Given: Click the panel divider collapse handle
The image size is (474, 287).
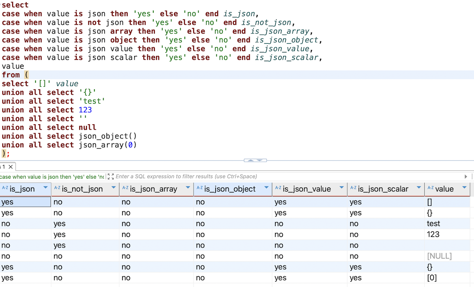Looking at the screenshot, I should point(256,160).
